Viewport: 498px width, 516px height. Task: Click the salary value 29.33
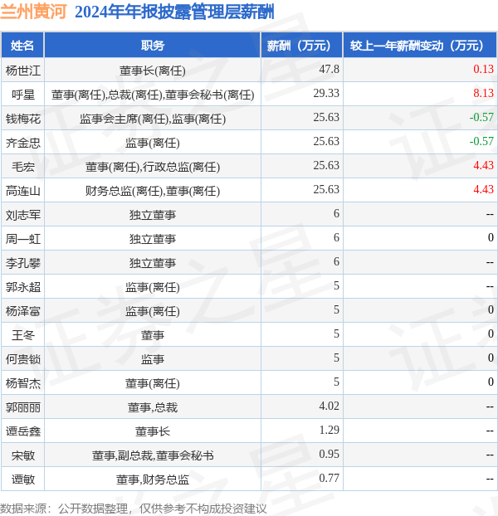(x=326, y=94)
